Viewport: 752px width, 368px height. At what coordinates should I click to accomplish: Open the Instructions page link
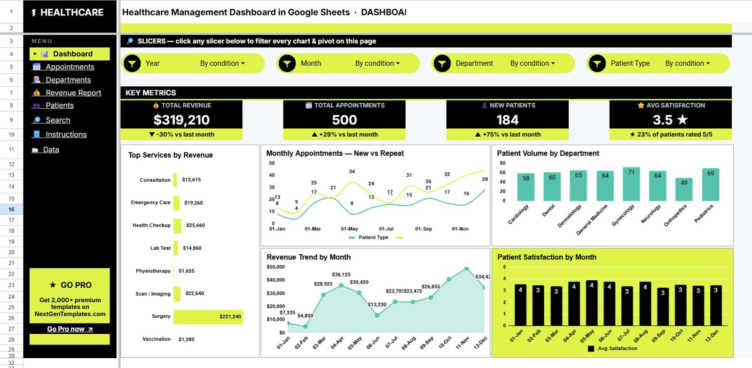(66, 134)
